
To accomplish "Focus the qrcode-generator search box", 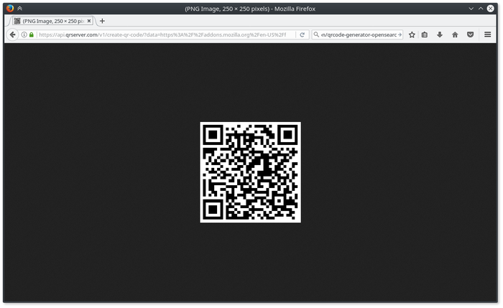I will tap(359, 34).
